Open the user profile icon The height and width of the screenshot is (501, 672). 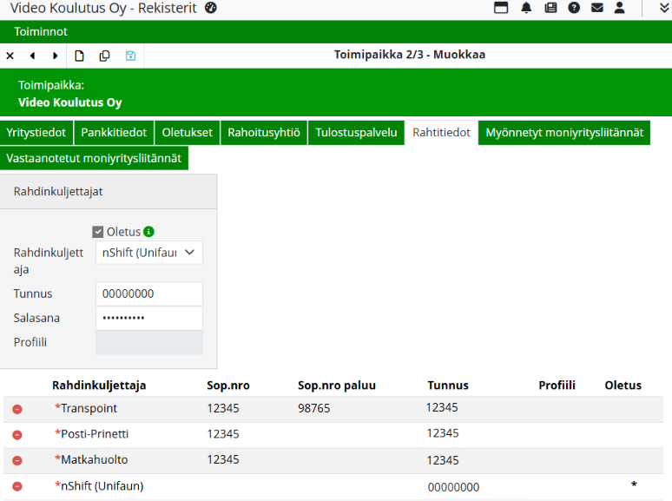(x=620, y=9)
